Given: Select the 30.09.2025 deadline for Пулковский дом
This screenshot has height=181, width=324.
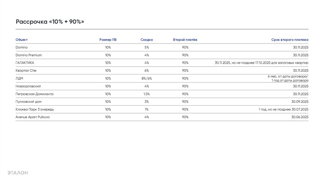Looking at the screenshot, I should click(x=300, y=102).
